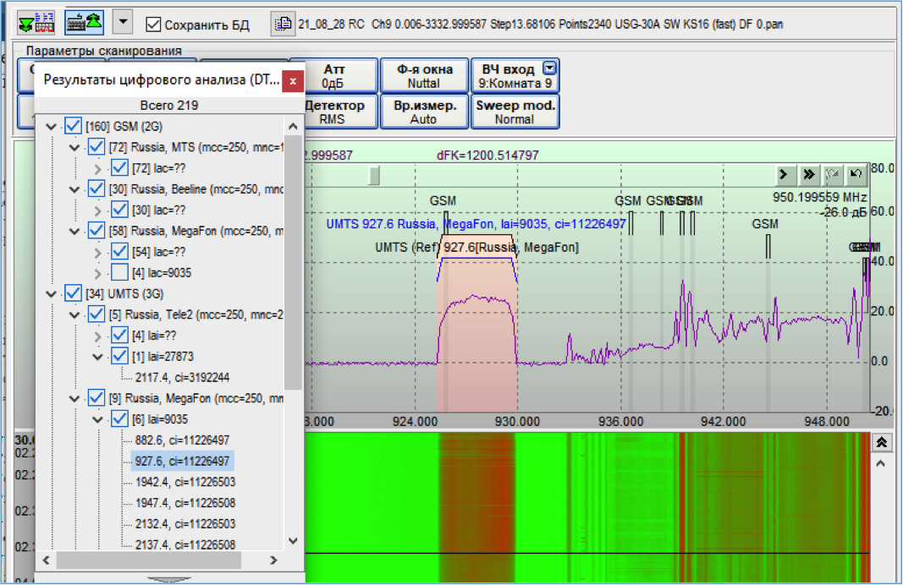Select tree entry 1947.4, ci=11226508

184,503
